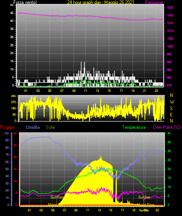Screen dimensions: 182x216
Task: Click the '180' wind direction axis value
Action: (13, 109)
